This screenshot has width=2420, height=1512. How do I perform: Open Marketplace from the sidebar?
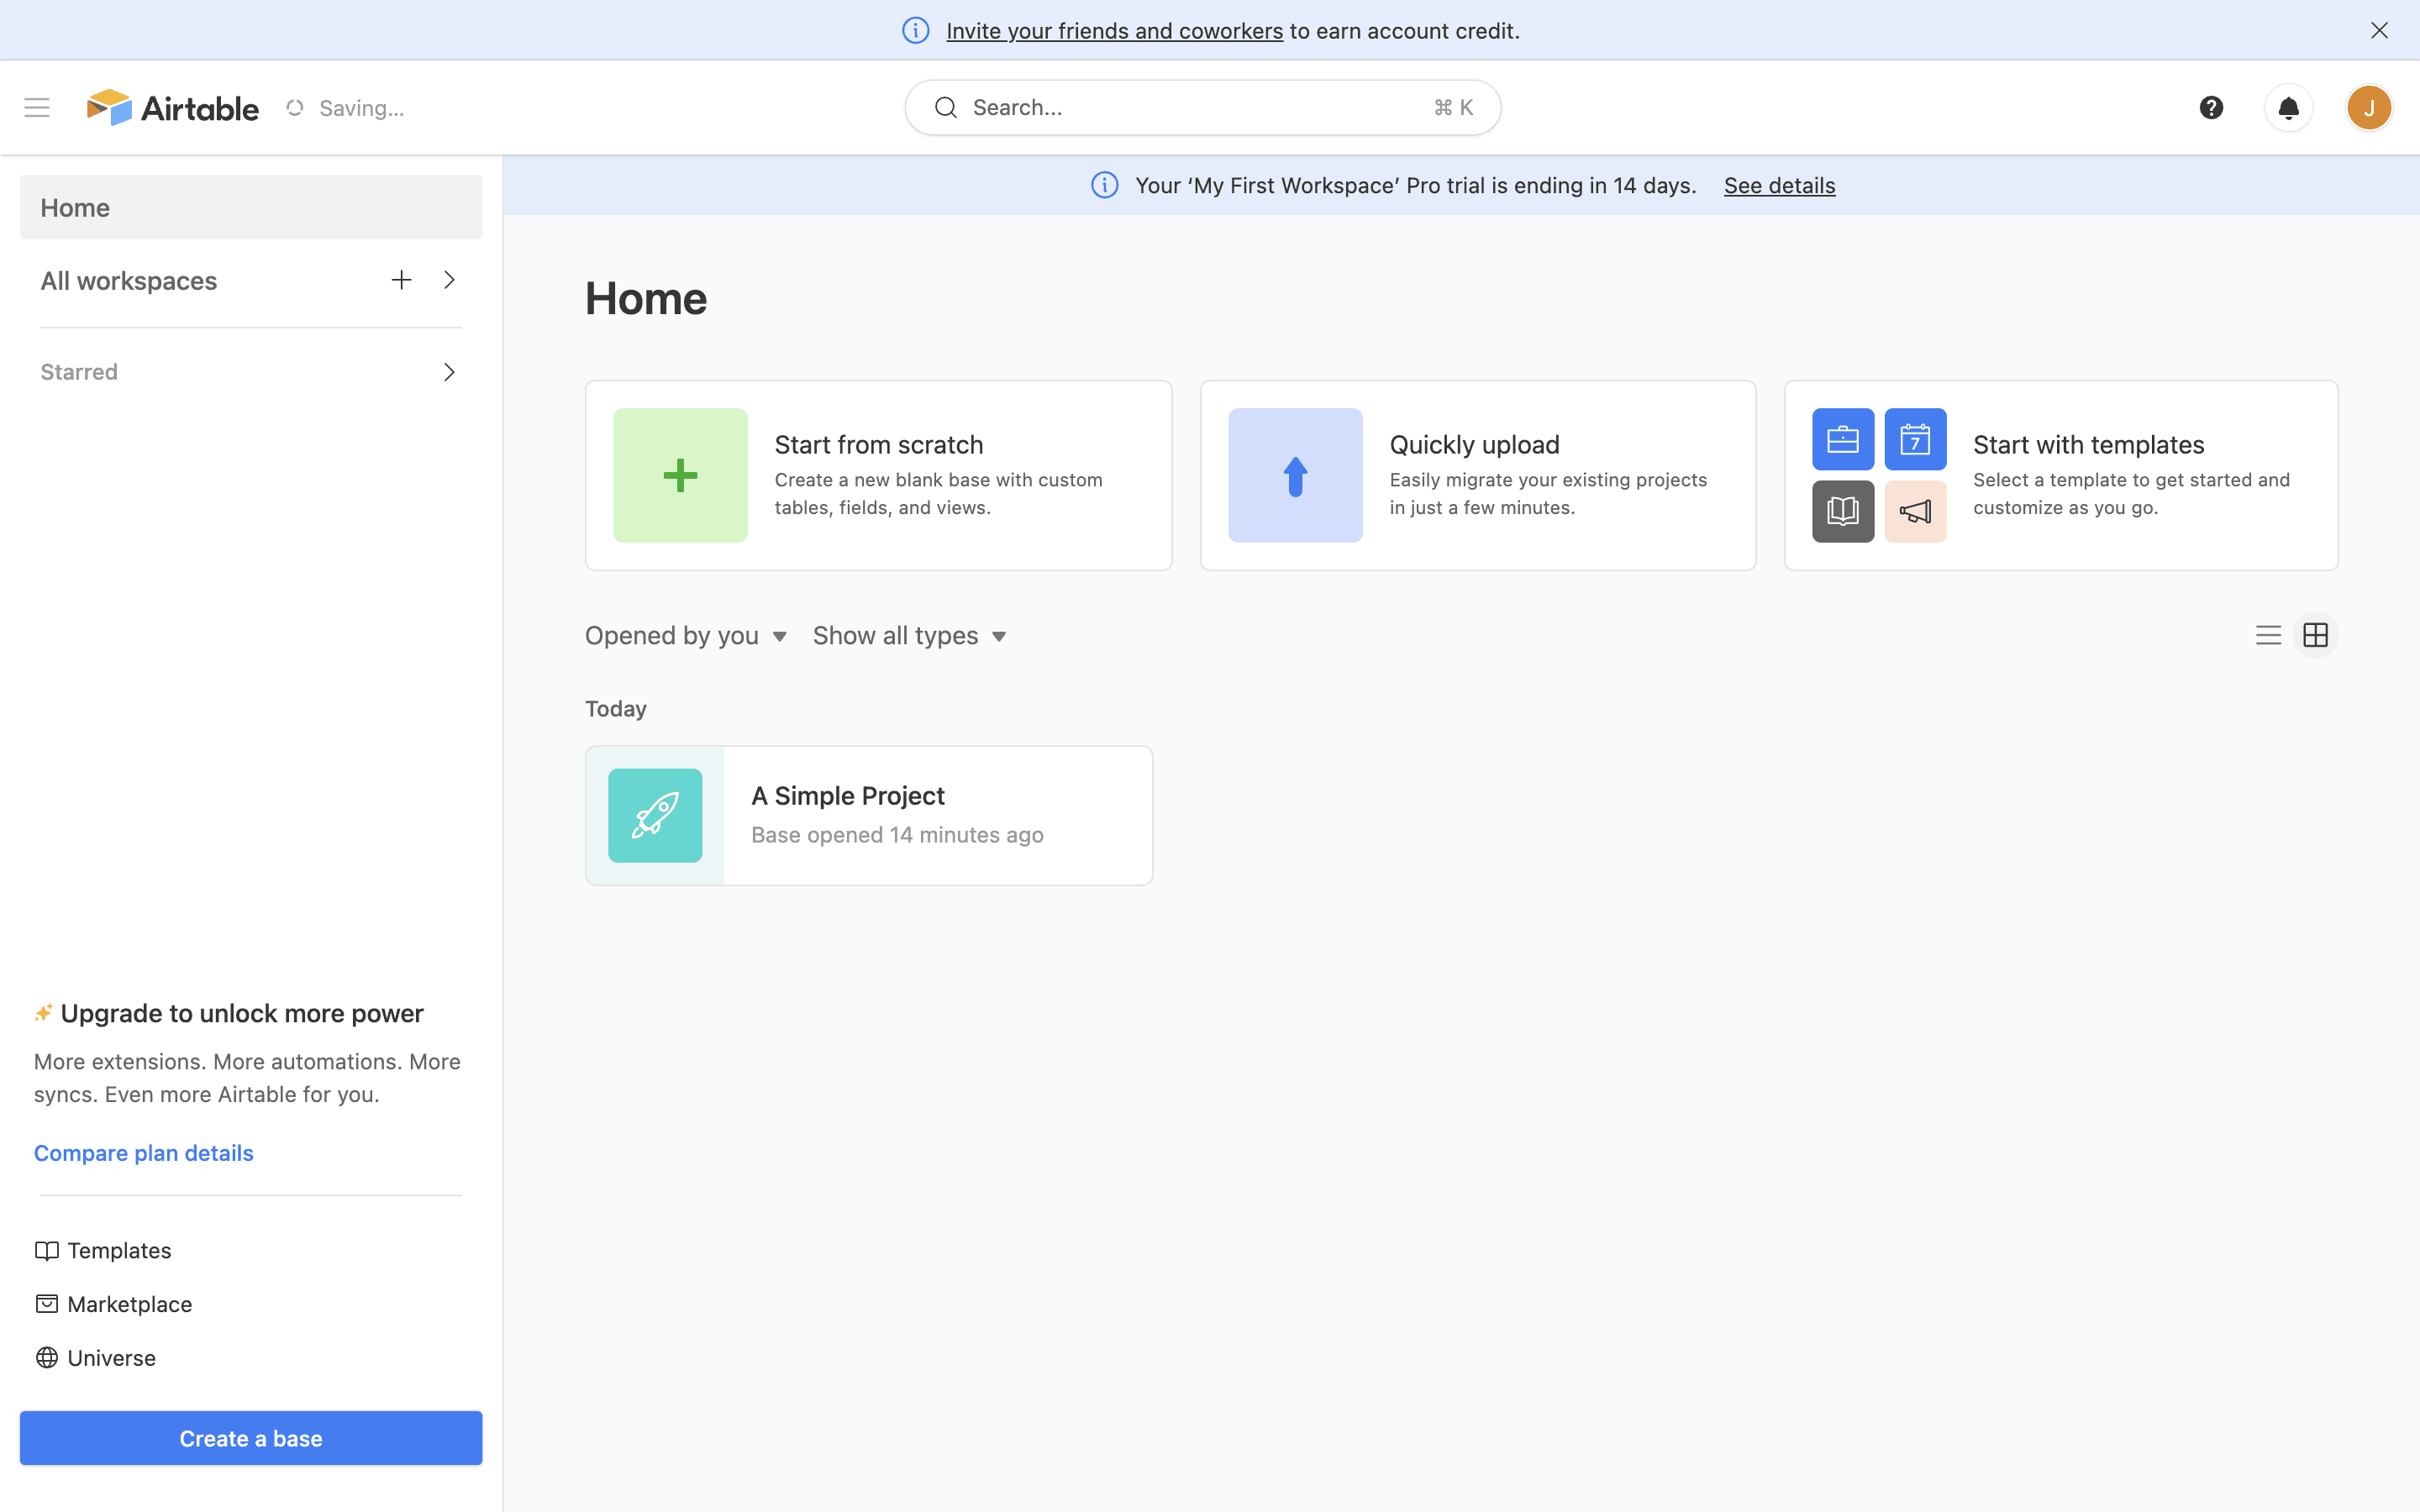(129, 1304)
